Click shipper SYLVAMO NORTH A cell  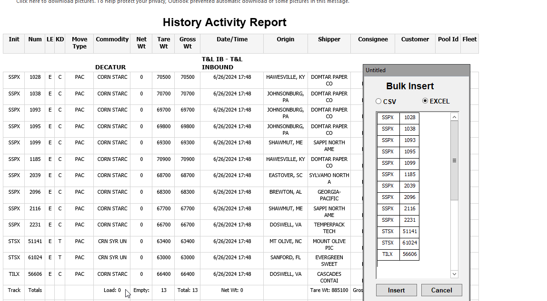click(x=329, y=179)
